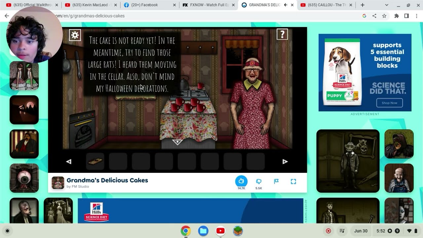This screenshot has height=238, width=423.
Task: Click the kettle on the stove
Action: pyautogui.click(x=184, y=83)
